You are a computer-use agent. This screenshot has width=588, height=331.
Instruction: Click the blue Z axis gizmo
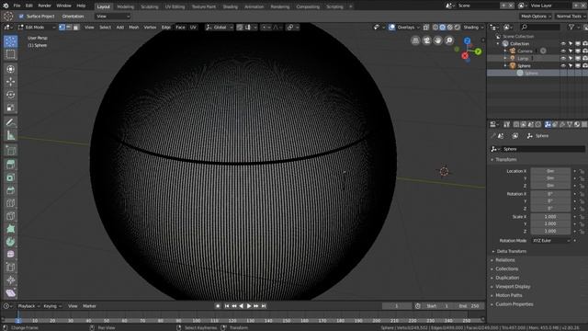467,40
